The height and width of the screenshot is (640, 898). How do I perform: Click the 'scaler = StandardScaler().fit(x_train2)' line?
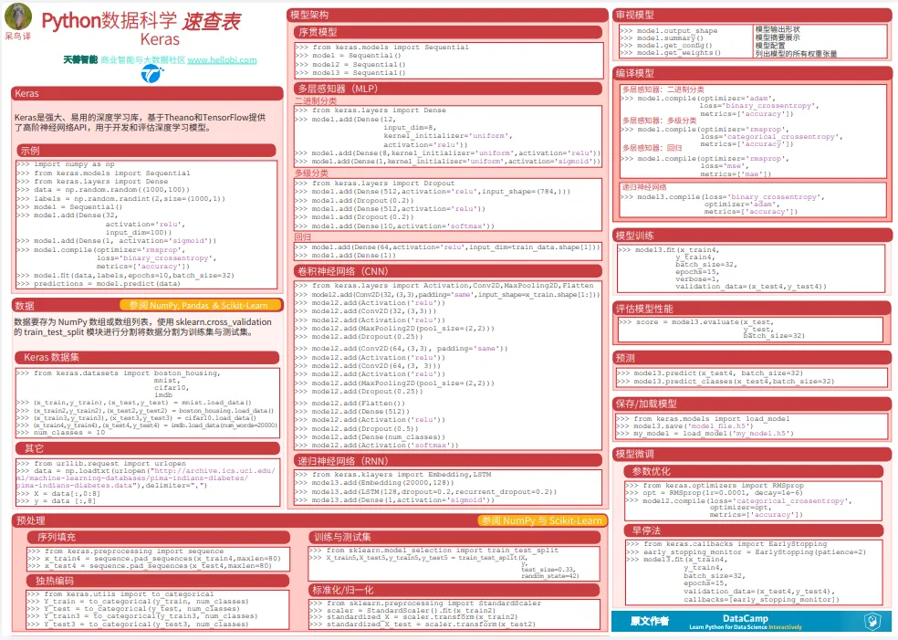click(402, 611)
